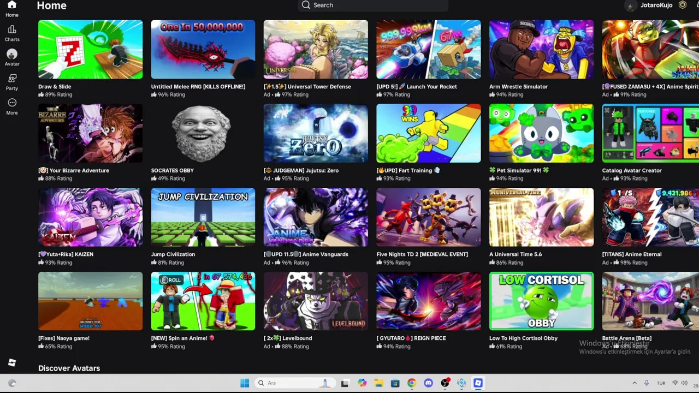Image resolution: width=699 pixels, height=393 pixels.
Task: Open the More menu in the sidebar
Action: click(x=12, y=106)
